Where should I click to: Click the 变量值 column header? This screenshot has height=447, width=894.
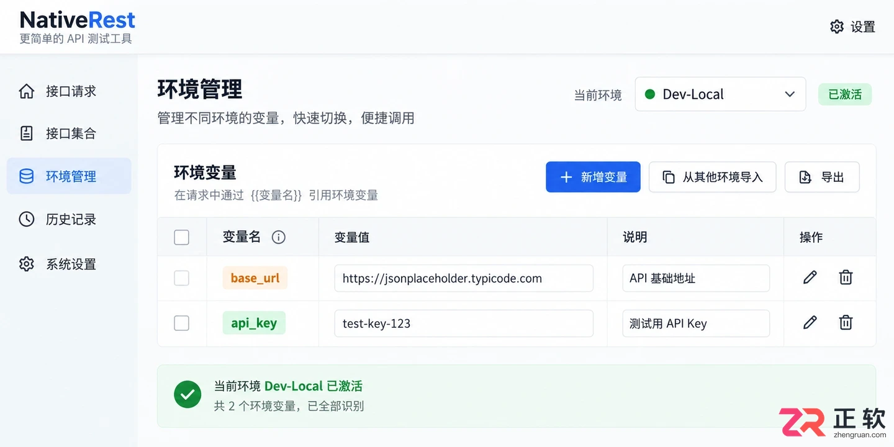[352, 237]
